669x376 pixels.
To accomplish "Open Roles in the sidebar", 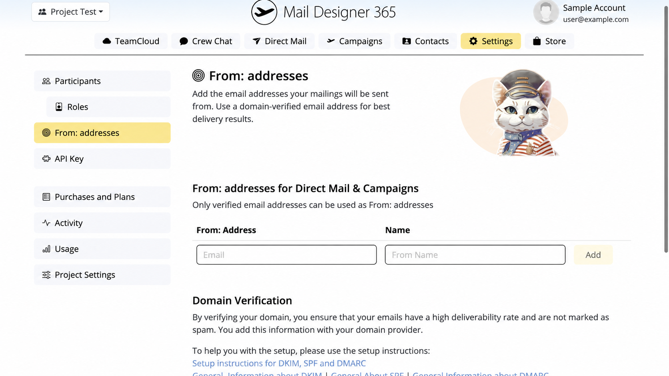I will click(x=108, y=107).
